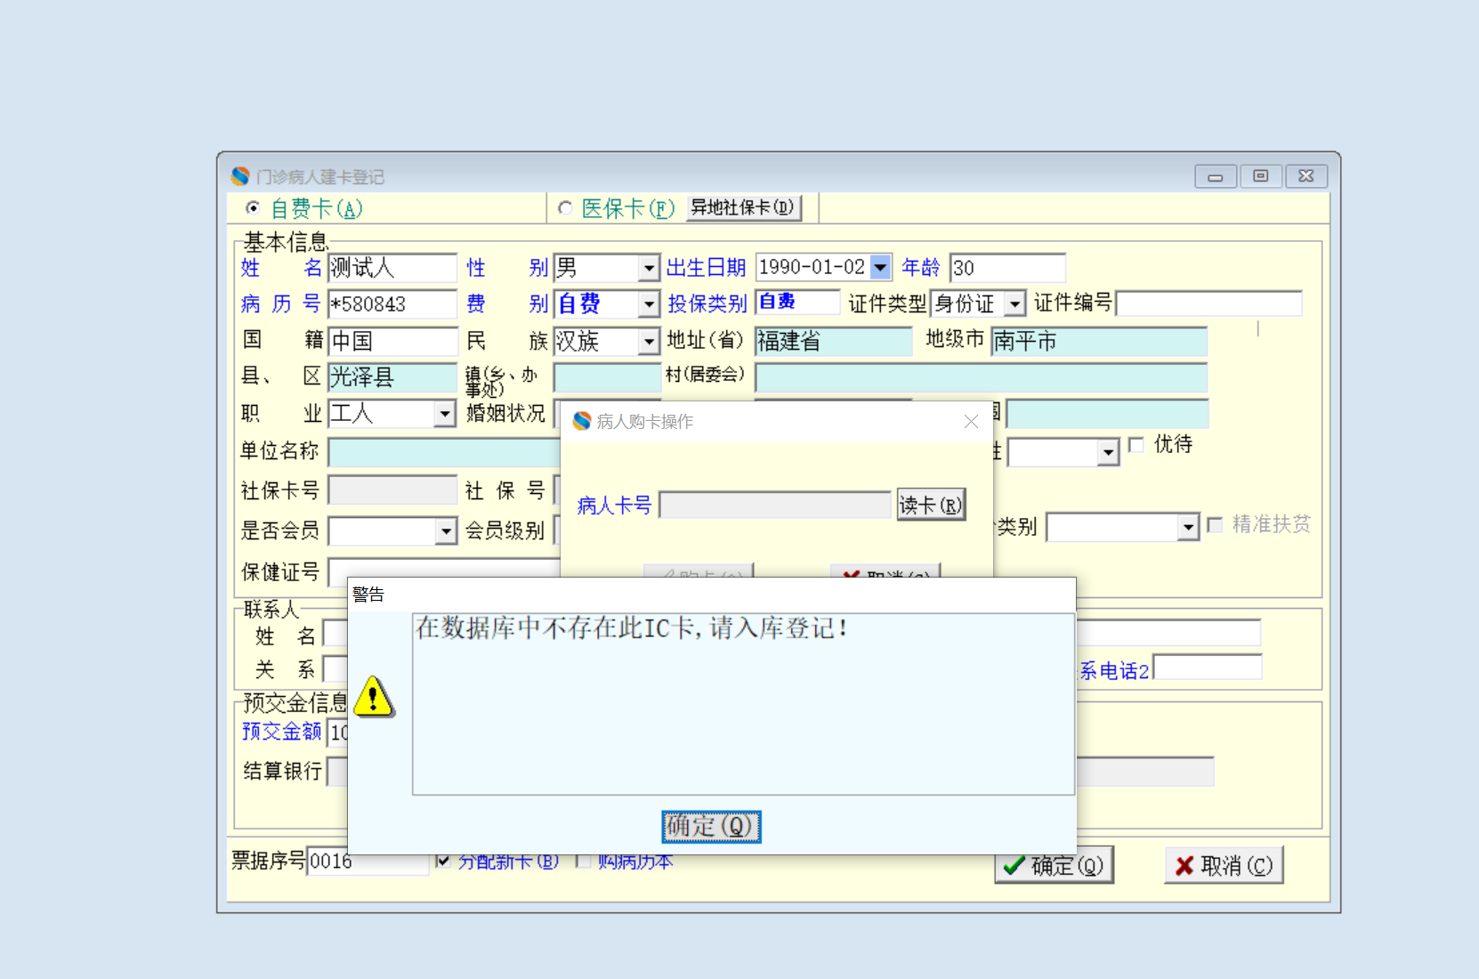1479x979 pixels.
Task: Toggle the 优待 checkbox
Action: (x=1136, y=444)
